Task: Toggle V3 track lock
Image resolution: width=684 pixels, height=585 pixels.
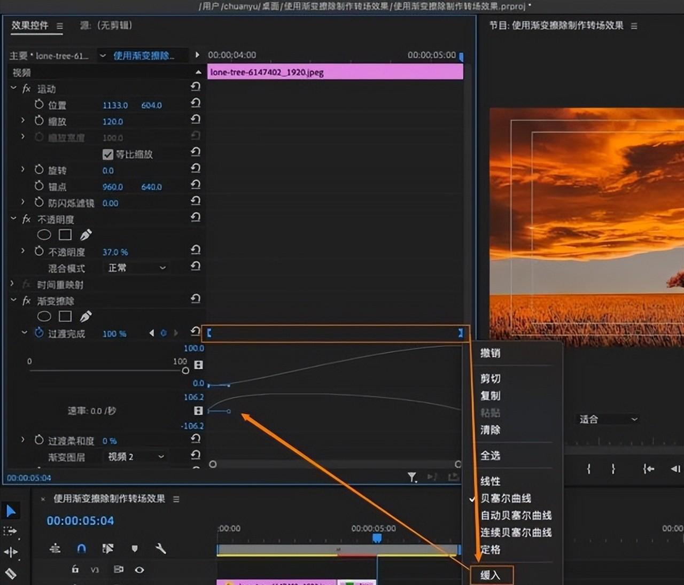Action: (75, 570)
